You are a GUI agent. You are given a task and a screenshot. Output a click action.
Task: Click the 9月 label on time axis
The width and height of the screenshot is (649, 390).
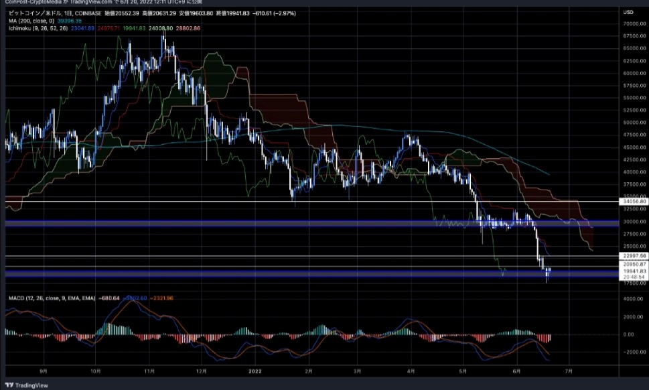[x=44, y=372]
